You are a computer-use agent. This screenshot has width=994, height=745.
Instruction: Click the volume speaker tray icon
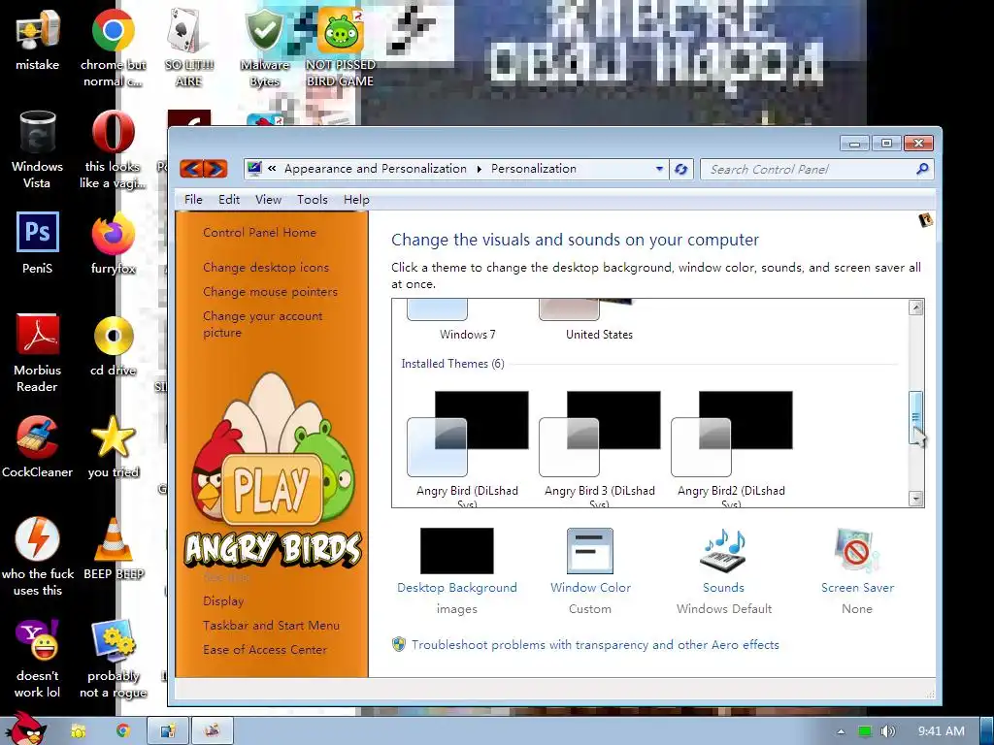tap(887, 731)
